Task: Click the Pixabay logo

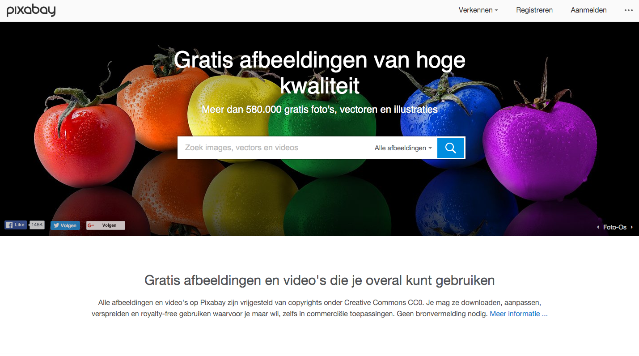Action: click(31, 10)
